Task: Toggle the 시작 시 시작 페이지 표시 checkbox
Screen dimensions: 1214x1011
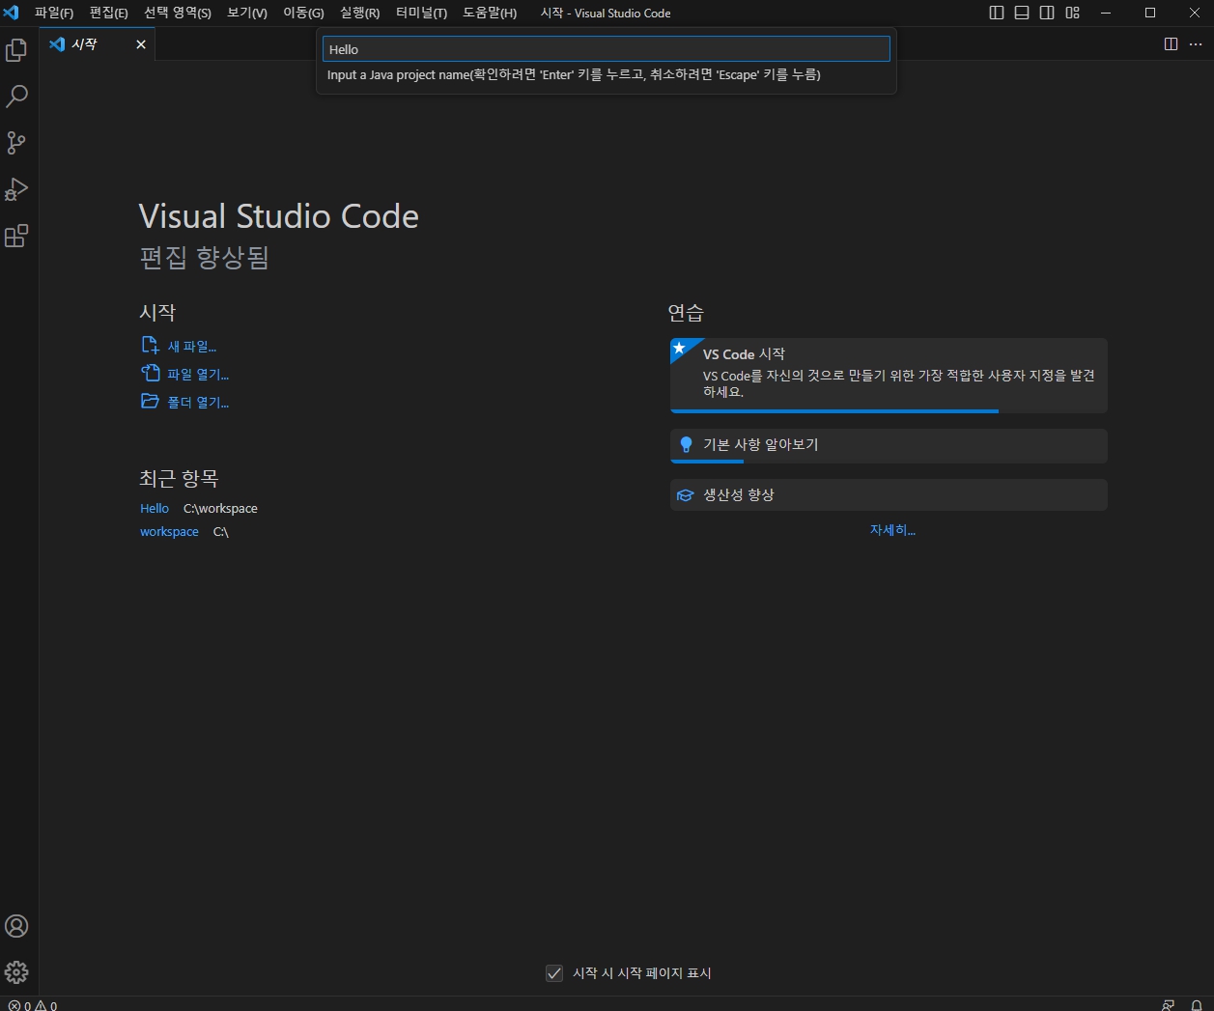Action: [x=554, y=973]
